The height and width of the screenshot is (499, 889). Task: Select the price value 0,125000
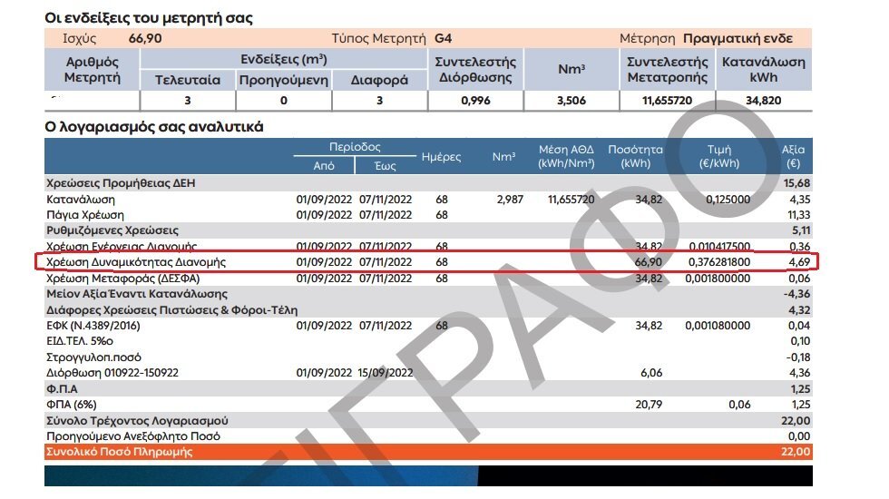click(728, 200)
